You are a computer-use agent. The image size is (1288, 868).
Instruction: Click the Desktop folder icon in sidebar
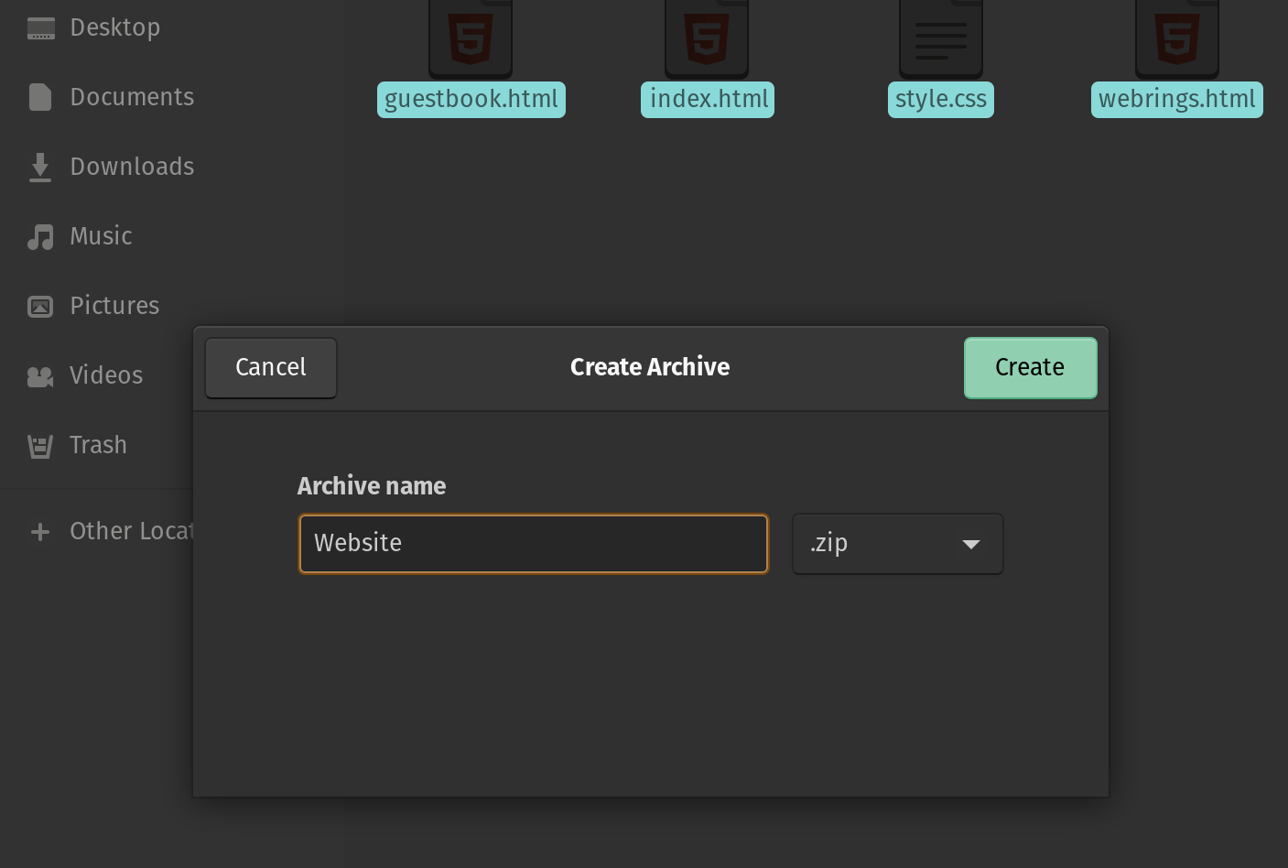click(x=40, y=28)
